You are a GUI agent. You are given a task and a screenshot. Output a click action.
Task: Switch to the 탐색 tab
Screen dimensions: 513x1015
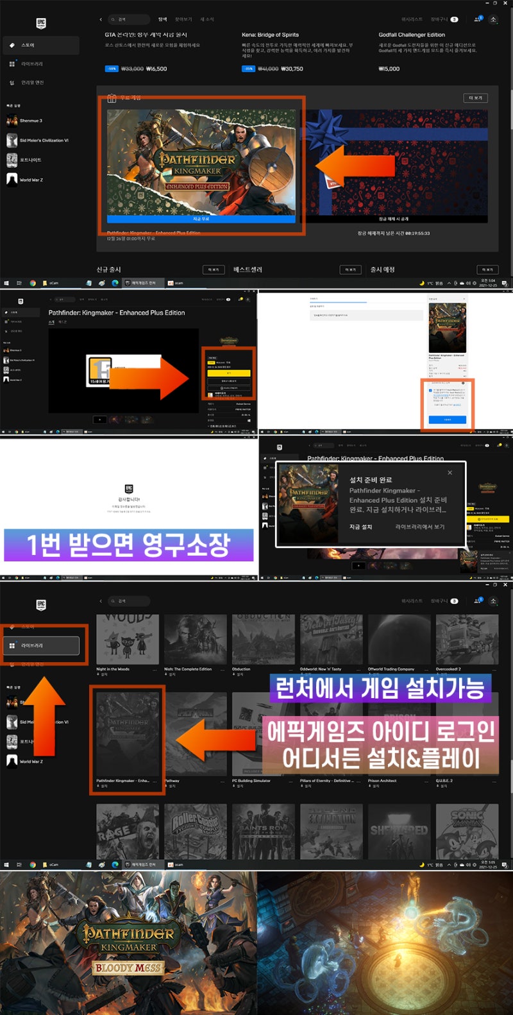(x=163, y=20)
